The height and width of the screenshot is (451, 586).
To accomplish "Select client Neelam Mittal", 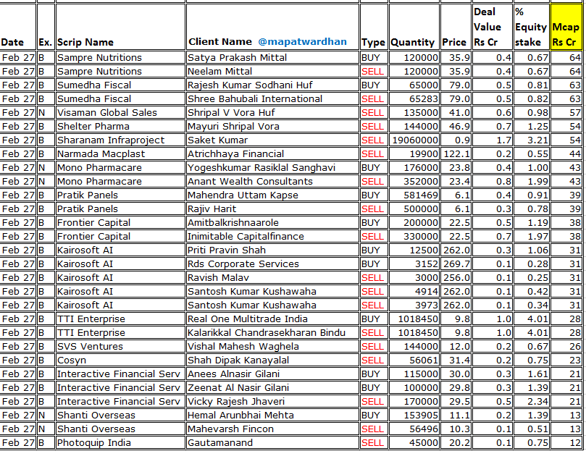I will point(219,72).
